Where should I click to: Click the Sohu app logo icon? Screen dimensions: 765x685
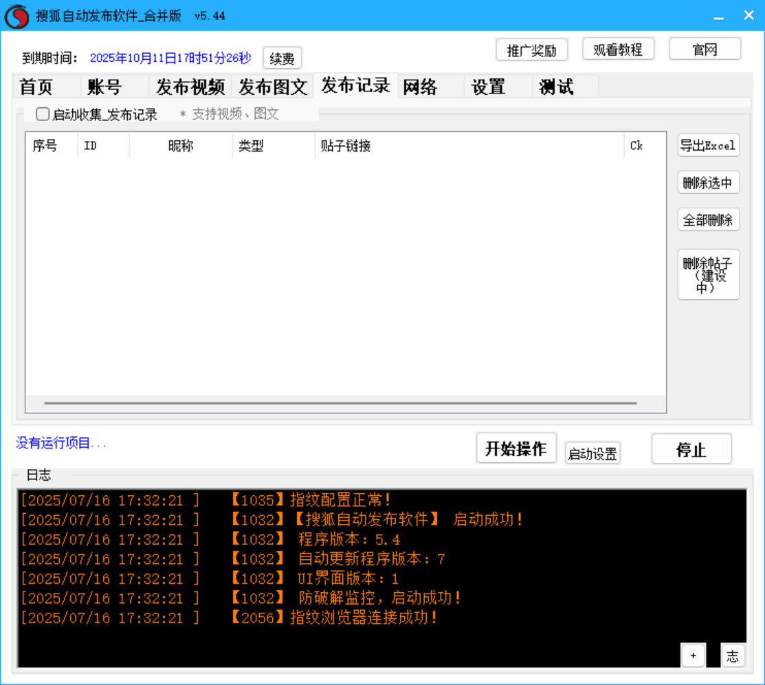pos(16,16)
